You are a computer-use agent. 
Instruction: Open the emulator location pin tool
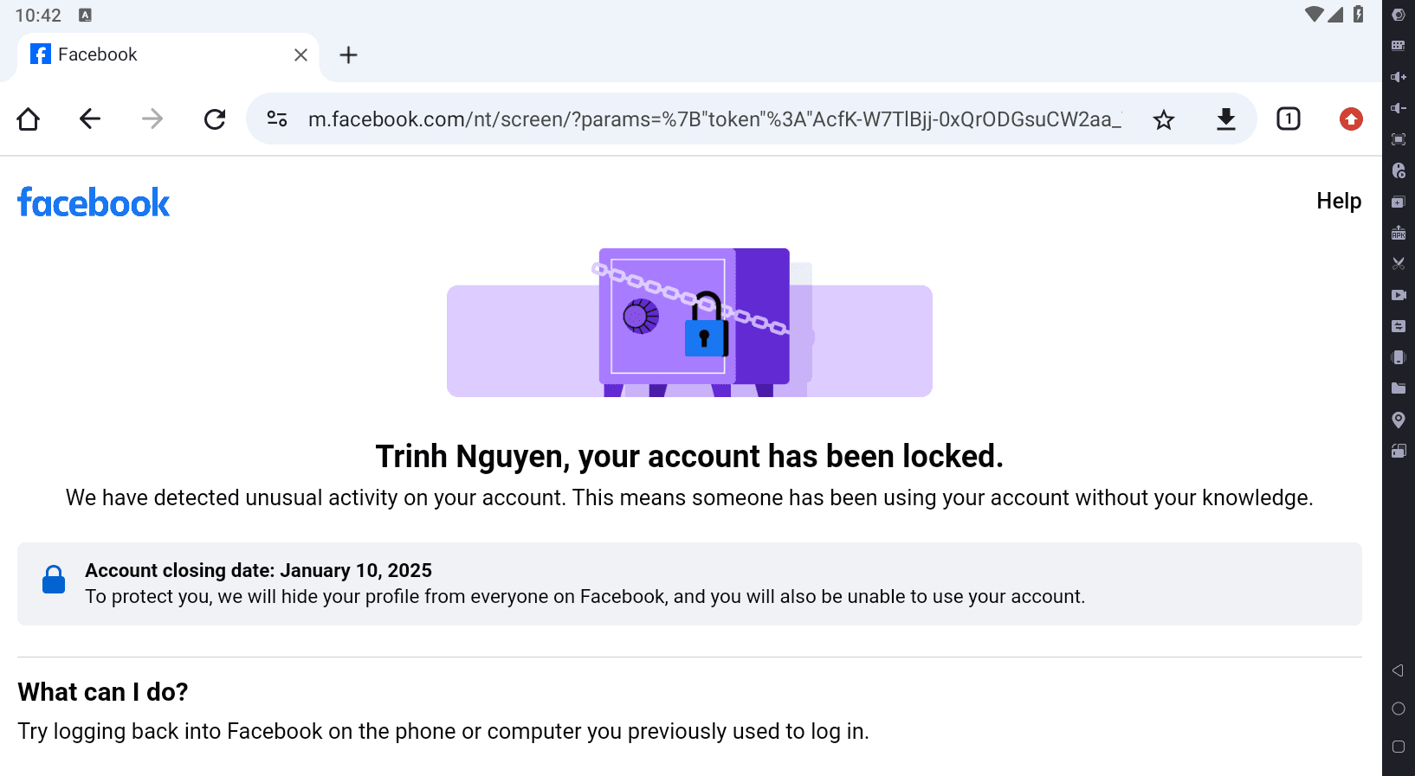(x=1399, y=420)
